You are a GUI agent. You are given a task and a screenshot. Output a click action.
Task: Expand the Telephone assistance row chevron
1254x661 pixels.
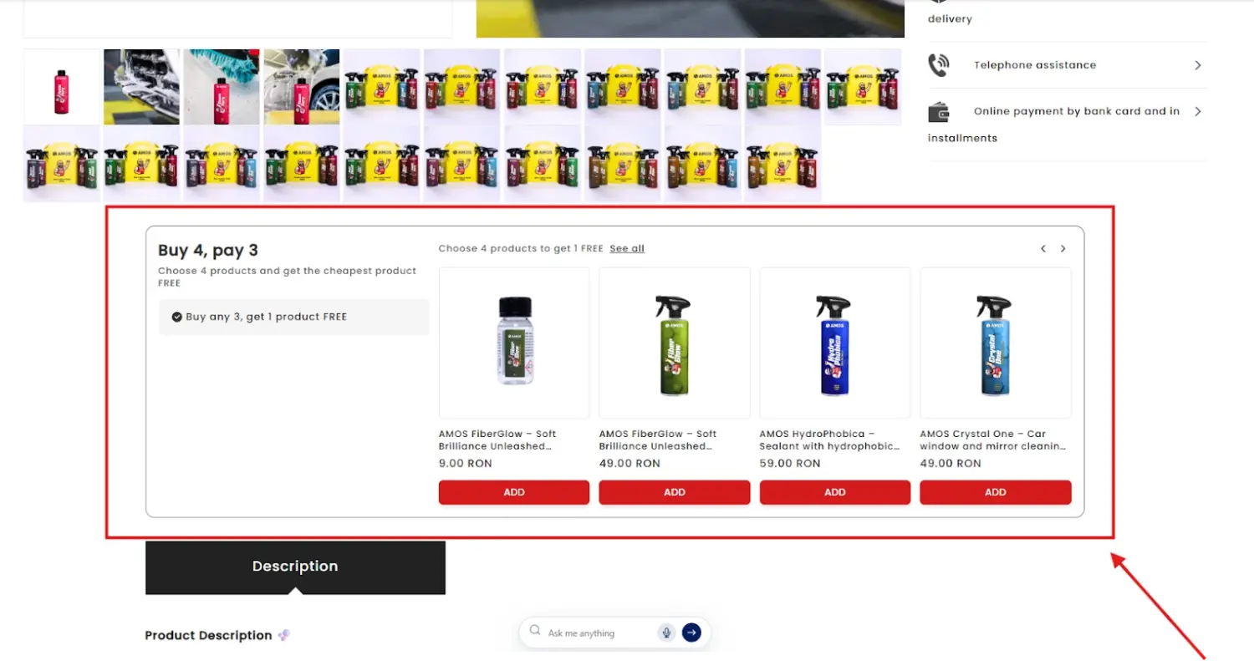(x=1198, y=64)
